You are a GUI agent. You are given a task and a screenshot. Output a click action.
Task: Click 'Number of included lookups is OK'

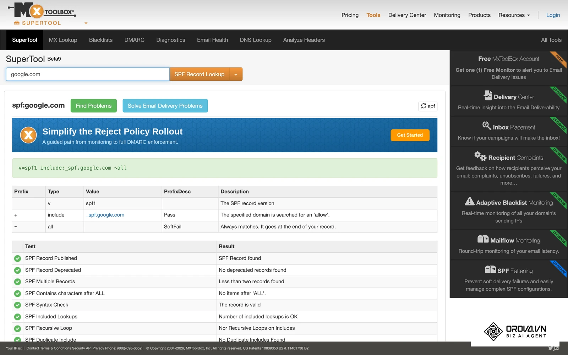(x=258, y=317)
